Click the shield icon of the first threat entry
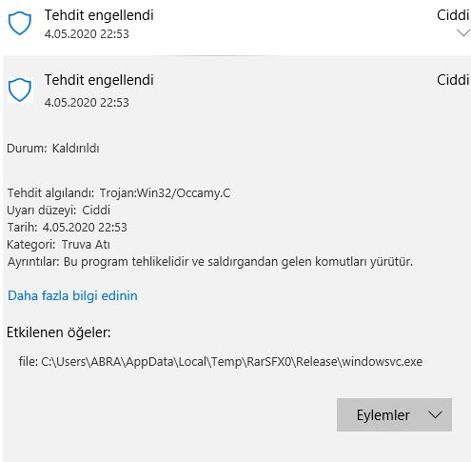 pos(20,23)
